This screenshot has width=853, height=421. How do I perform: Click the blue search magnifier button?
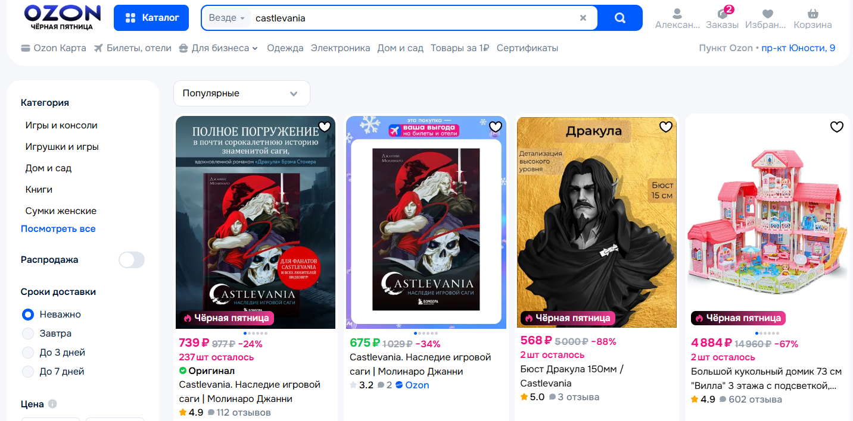(620, 18)
